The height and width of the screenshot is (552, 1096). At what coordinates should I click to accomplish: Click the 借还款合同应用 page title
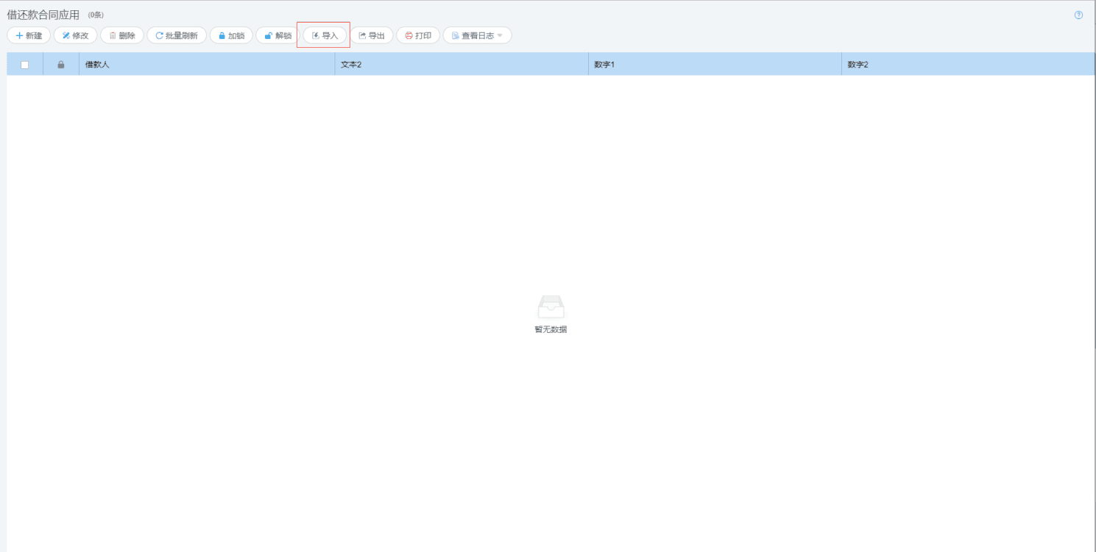tap(43, 15)
